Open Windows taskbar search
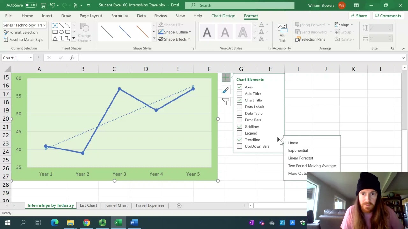 pyautogui.click(x=23, y=223)
